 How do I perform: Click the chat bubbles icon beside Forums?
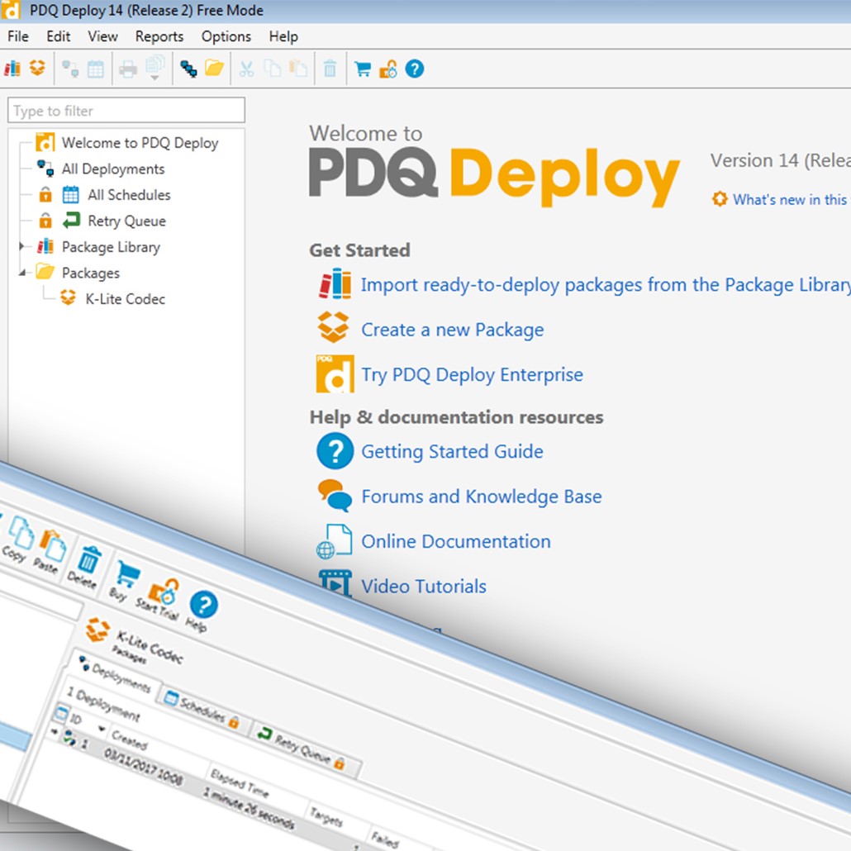point(335,495)
